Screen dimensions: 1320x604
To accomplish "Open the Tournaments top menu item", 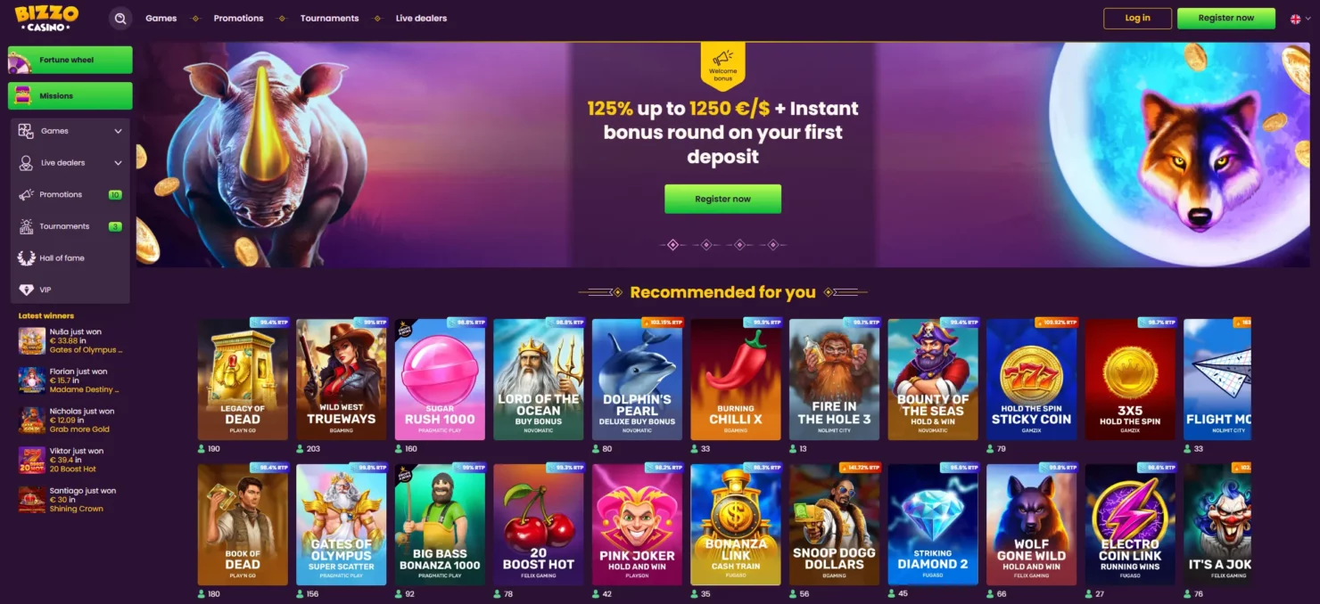I will point(329,18).
